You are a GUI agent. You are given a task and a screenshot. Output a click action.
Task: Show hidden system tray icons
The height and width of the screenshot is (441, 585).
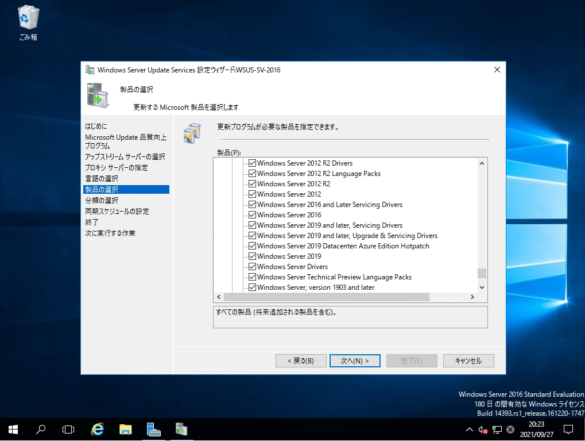tap(470, 430)
